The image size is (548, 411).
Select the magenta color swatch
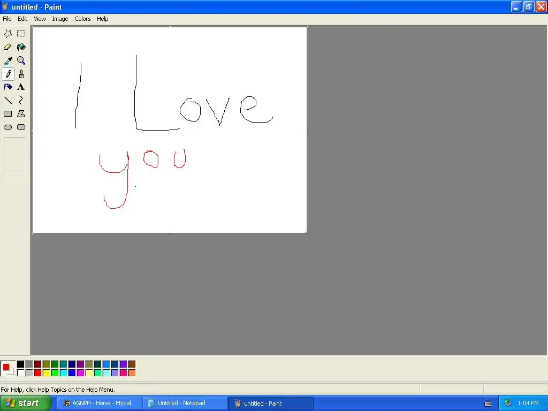[x=81, y=373]
